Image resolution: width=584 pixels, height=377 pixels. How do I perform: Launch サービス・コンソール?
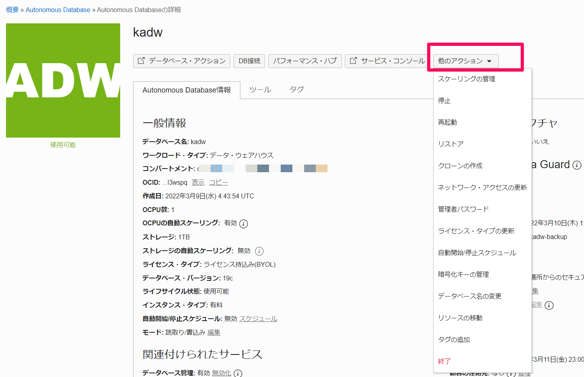(x=387, y=61)
